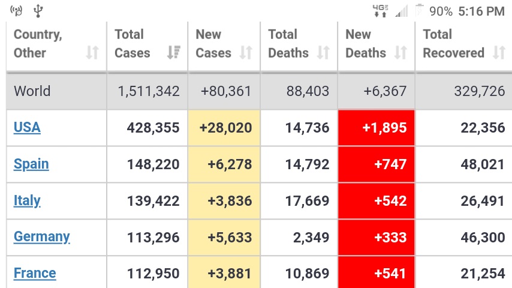
Task: Sort table by Country, Other column
Action: click(92, 53)
